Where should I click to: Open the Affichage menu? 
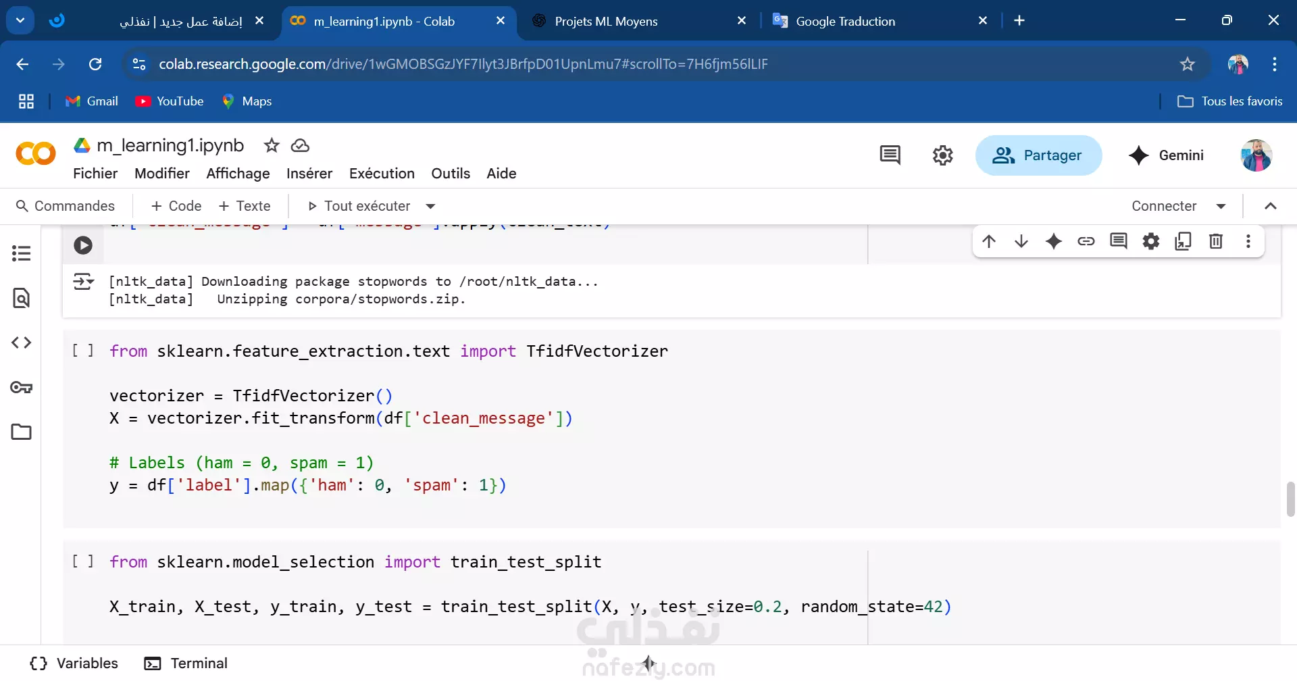tap(238, 174)
